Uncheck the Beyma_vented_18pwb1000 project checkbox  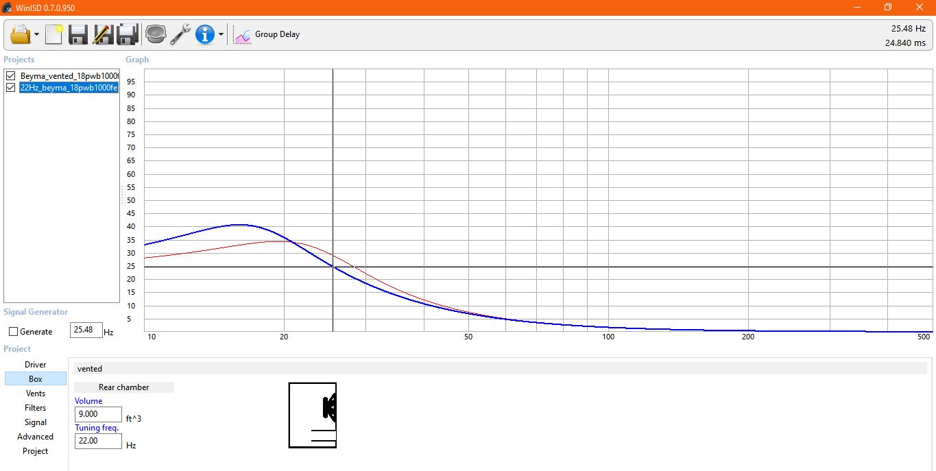10,75
